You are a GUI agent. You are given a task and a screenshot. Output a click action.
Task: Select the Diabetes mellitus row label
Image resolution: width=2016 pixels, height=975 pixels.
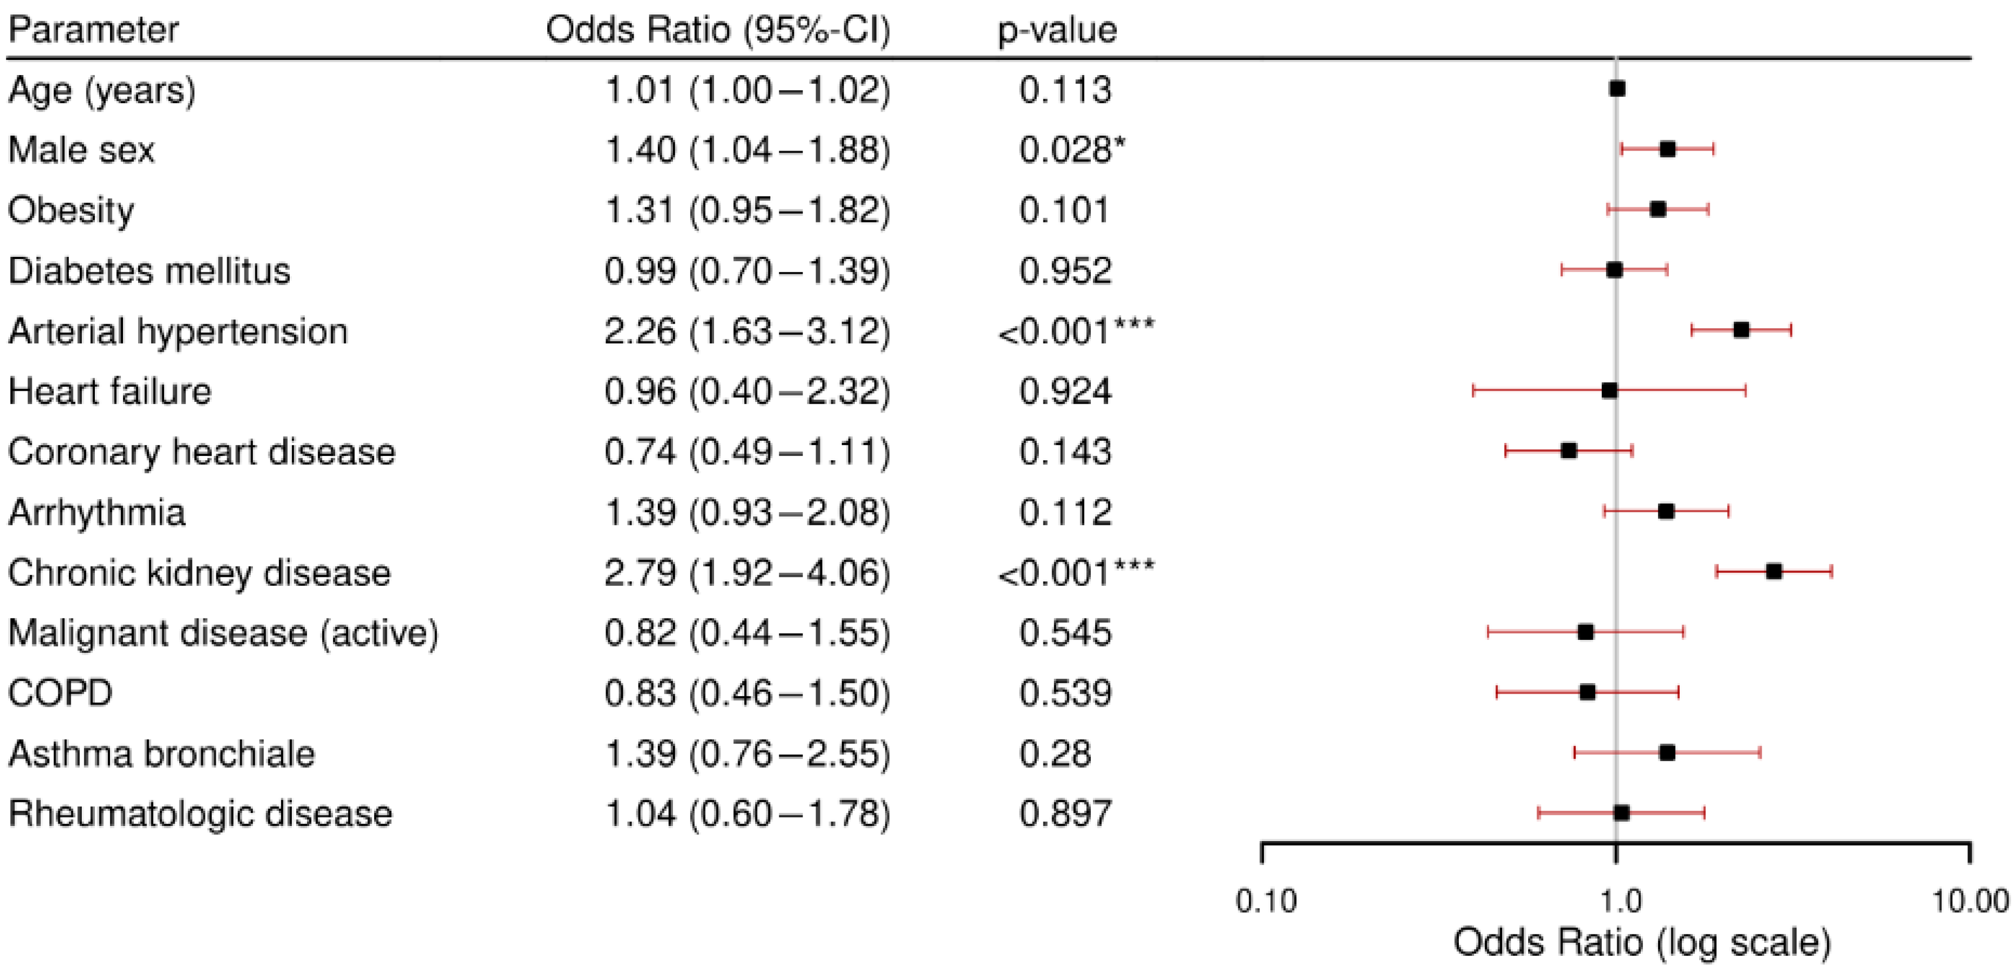[x=149, y=271]
